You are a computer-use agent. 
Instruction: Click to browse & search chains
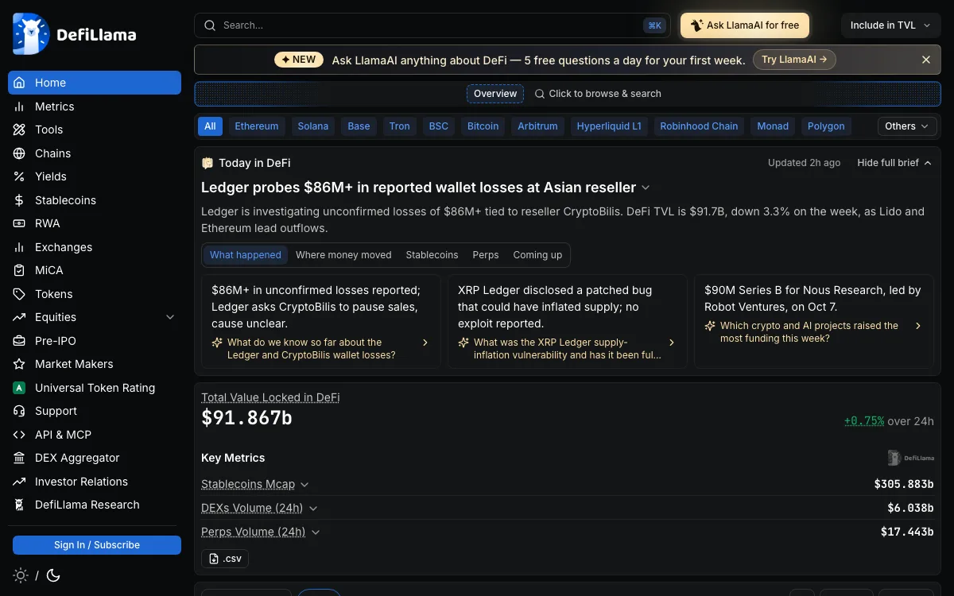tap(598, 94)
